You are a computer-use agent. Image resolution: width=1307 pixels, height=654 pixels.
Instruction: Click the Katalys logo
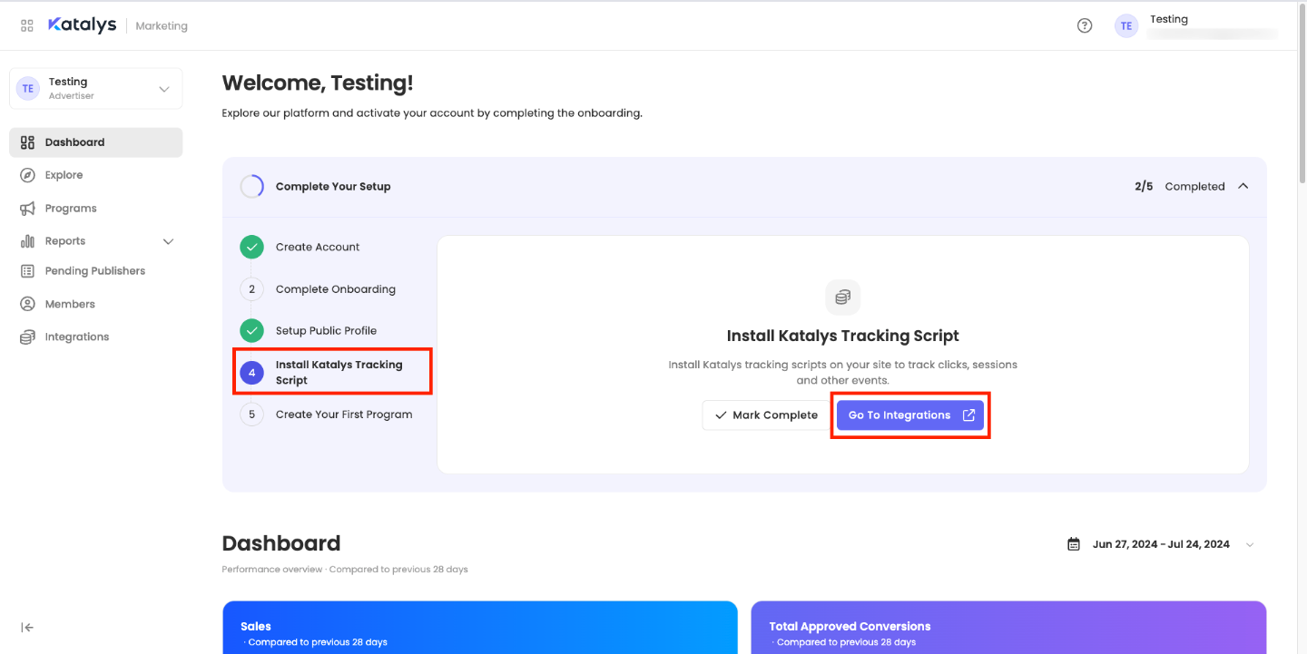pos(82,25)
